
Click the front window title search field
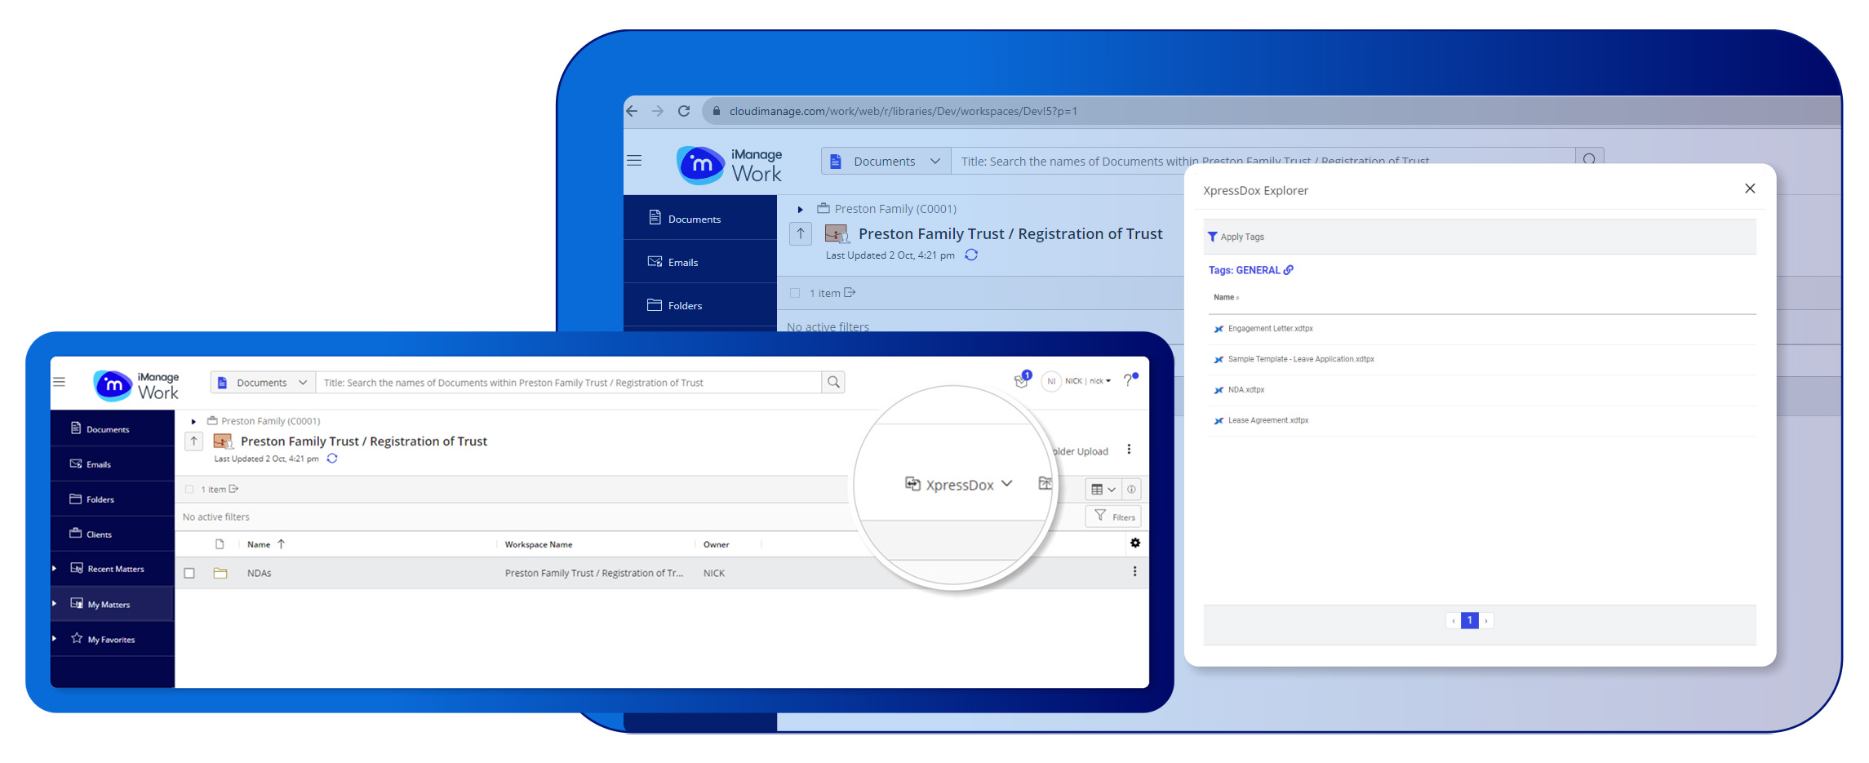coord(569,382)
